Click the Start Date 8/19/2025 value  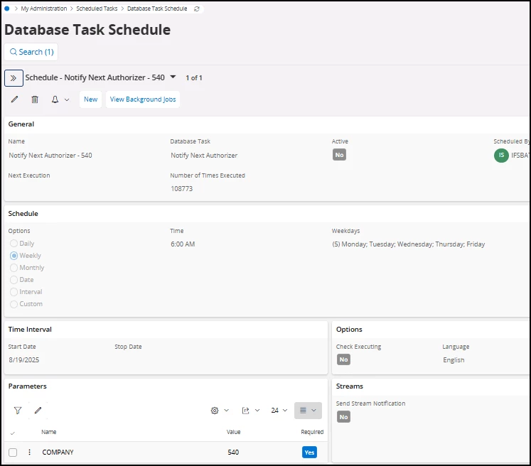click(24, 359)
